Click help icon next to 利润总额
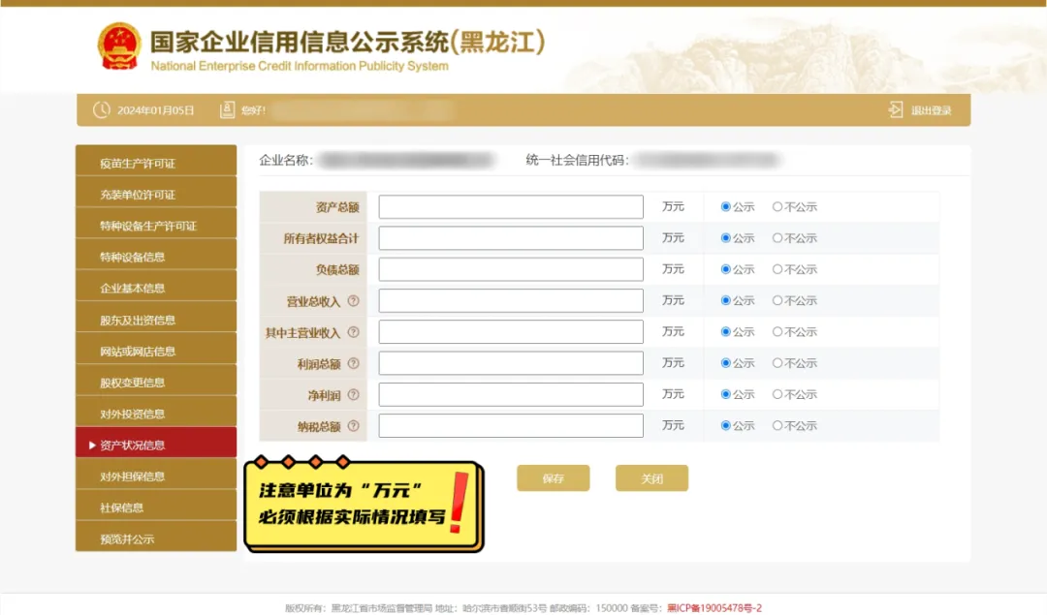 (x=353, y=363)
